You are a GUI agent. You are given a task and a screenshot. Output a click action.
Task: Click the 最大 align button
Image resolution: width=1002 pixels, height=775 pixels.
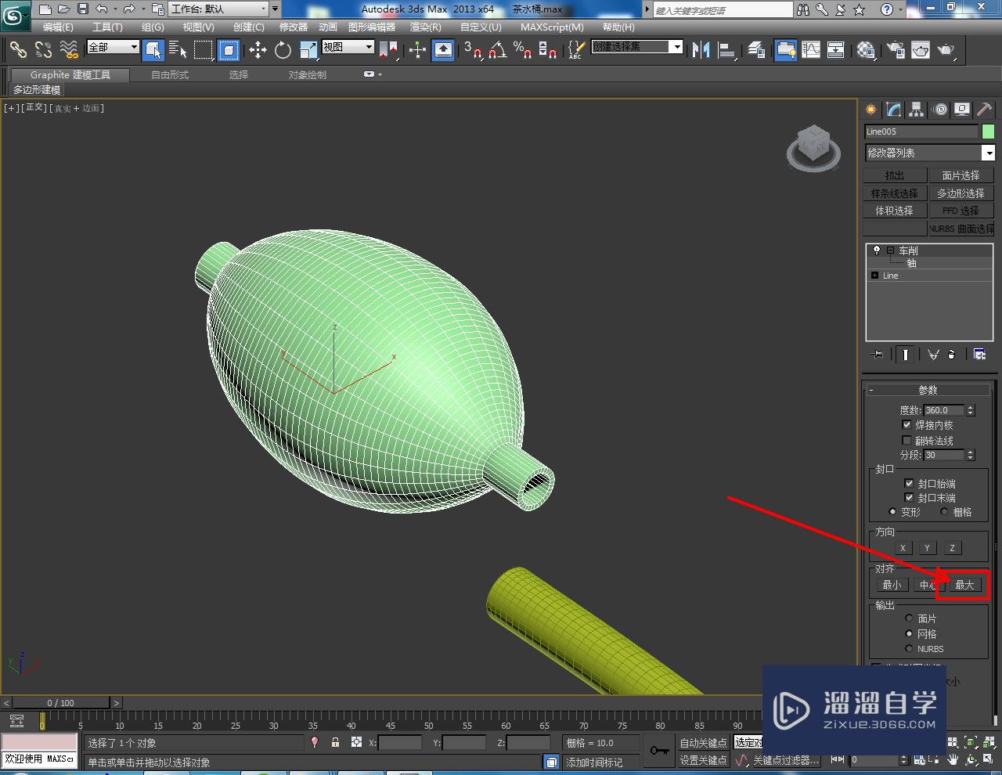(x=964, y=585)
